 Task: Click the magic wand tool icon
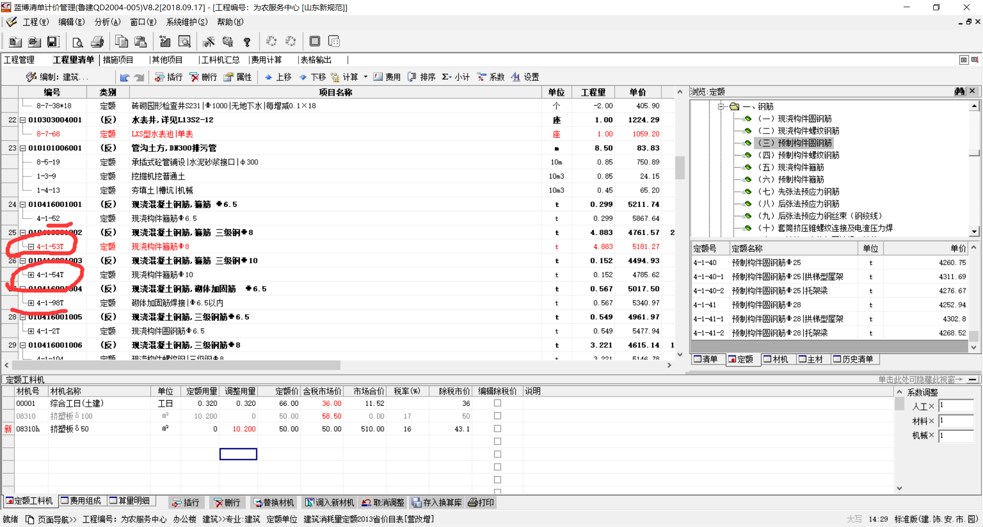tap(209, 41)
